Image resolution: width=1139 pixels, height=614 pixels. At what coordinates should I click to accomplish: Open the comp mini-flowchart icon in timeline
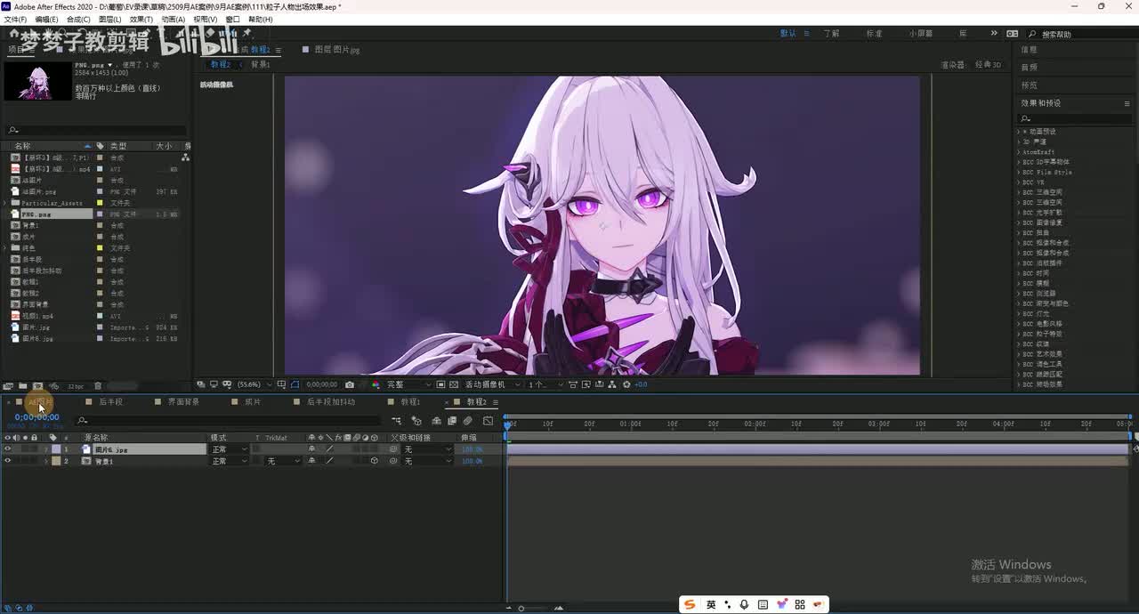(x=396, y=421)
